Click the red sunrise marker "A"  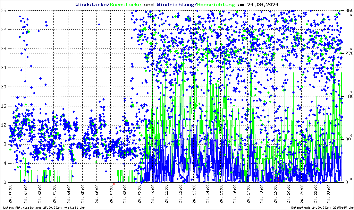coord(114,184)
